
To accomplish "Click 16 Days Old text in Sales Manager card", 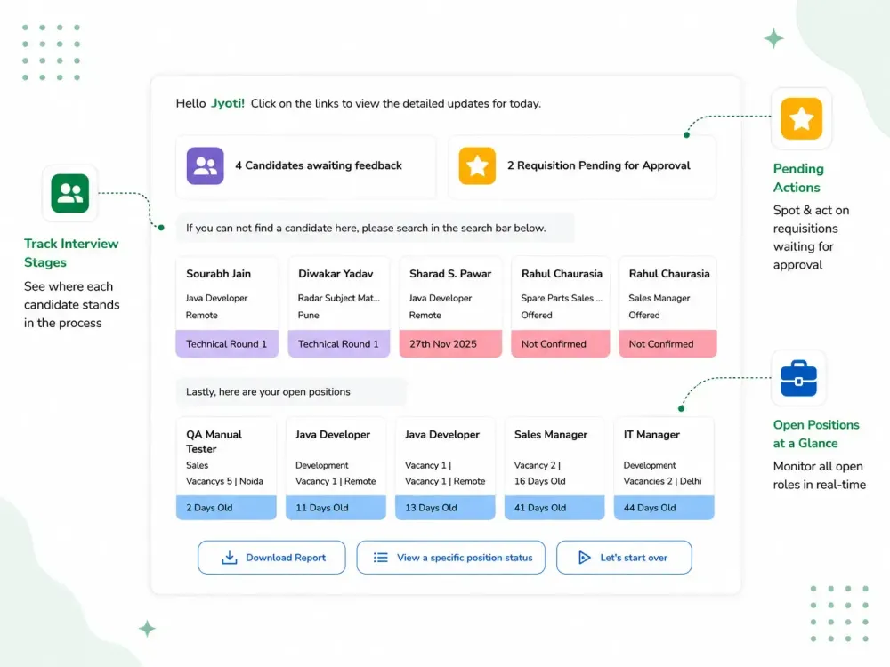I will point(540,481).
